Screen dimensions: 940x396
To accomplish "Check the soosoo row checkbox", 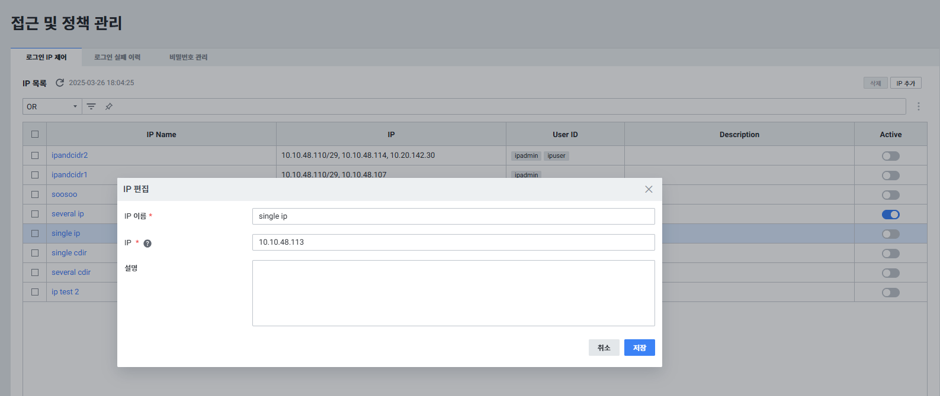I will click(x=35, y=194).
